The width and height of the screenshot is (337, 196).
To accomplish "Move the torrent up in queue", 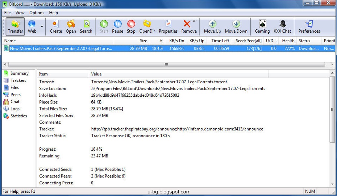I will pyautogui.click(x=212, y=26).
